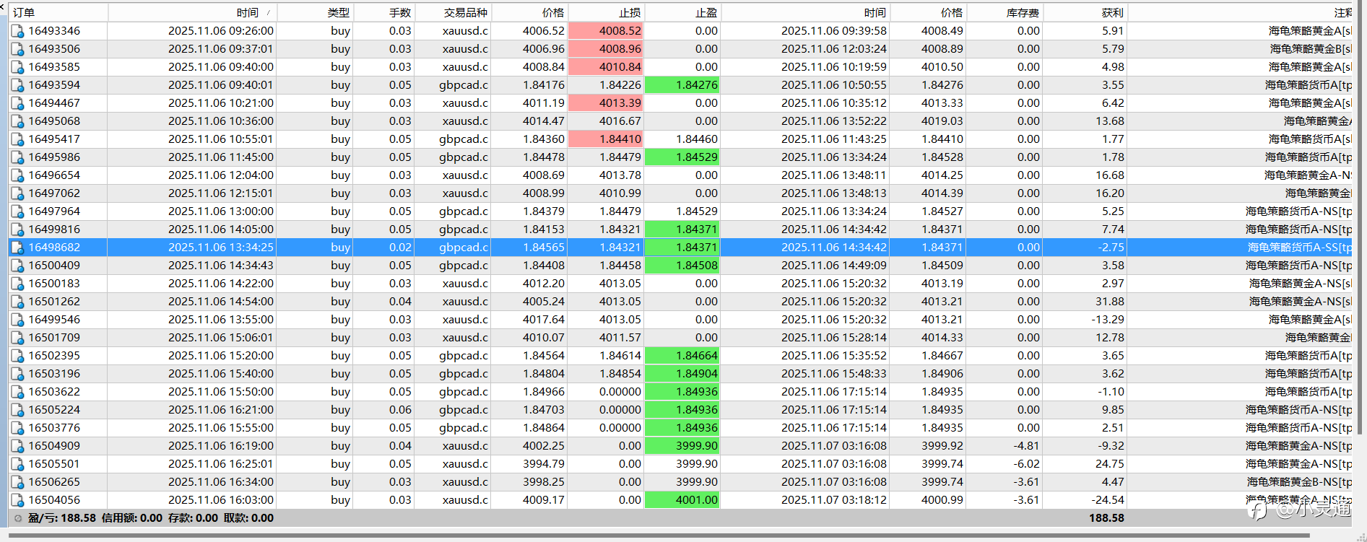The width and height of the screenshot is (1367, 542).
Task: Click the red stop-loss cell 4008.52
Action: [606, 31]
